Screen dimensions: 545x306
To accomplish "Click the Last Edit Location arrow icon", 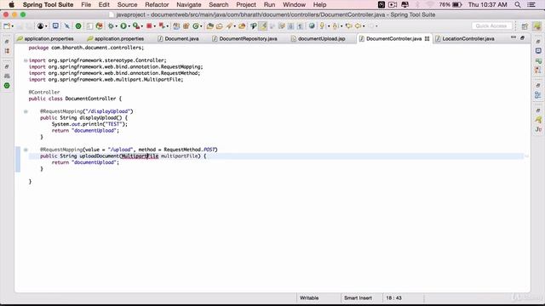I will click(x=348, y=26).
